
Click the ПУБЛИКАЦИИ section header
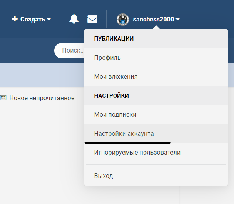pos(114,39)
